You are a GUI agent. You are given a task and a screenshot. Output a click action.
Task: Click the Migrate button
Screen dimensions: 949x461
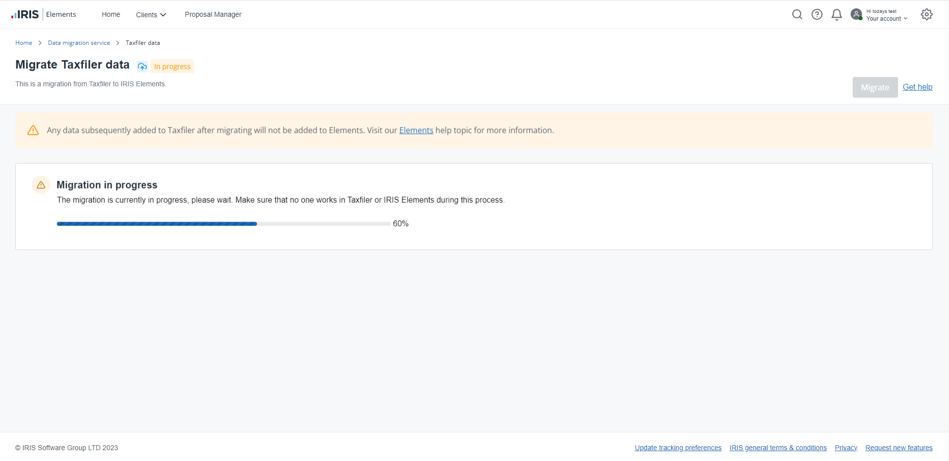coord(875,87)
